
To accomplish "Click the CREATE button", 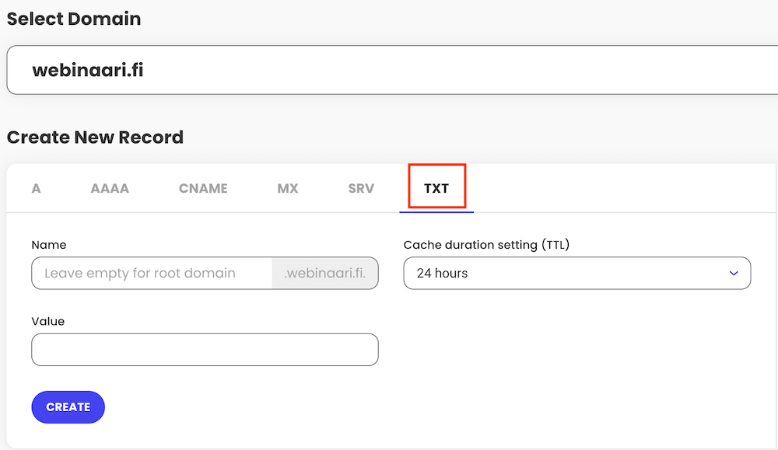I will click(x=68, y=407).
